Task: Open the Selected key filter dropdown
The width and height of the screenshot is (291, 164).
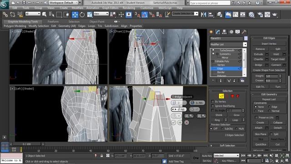Action: [226, 155]
